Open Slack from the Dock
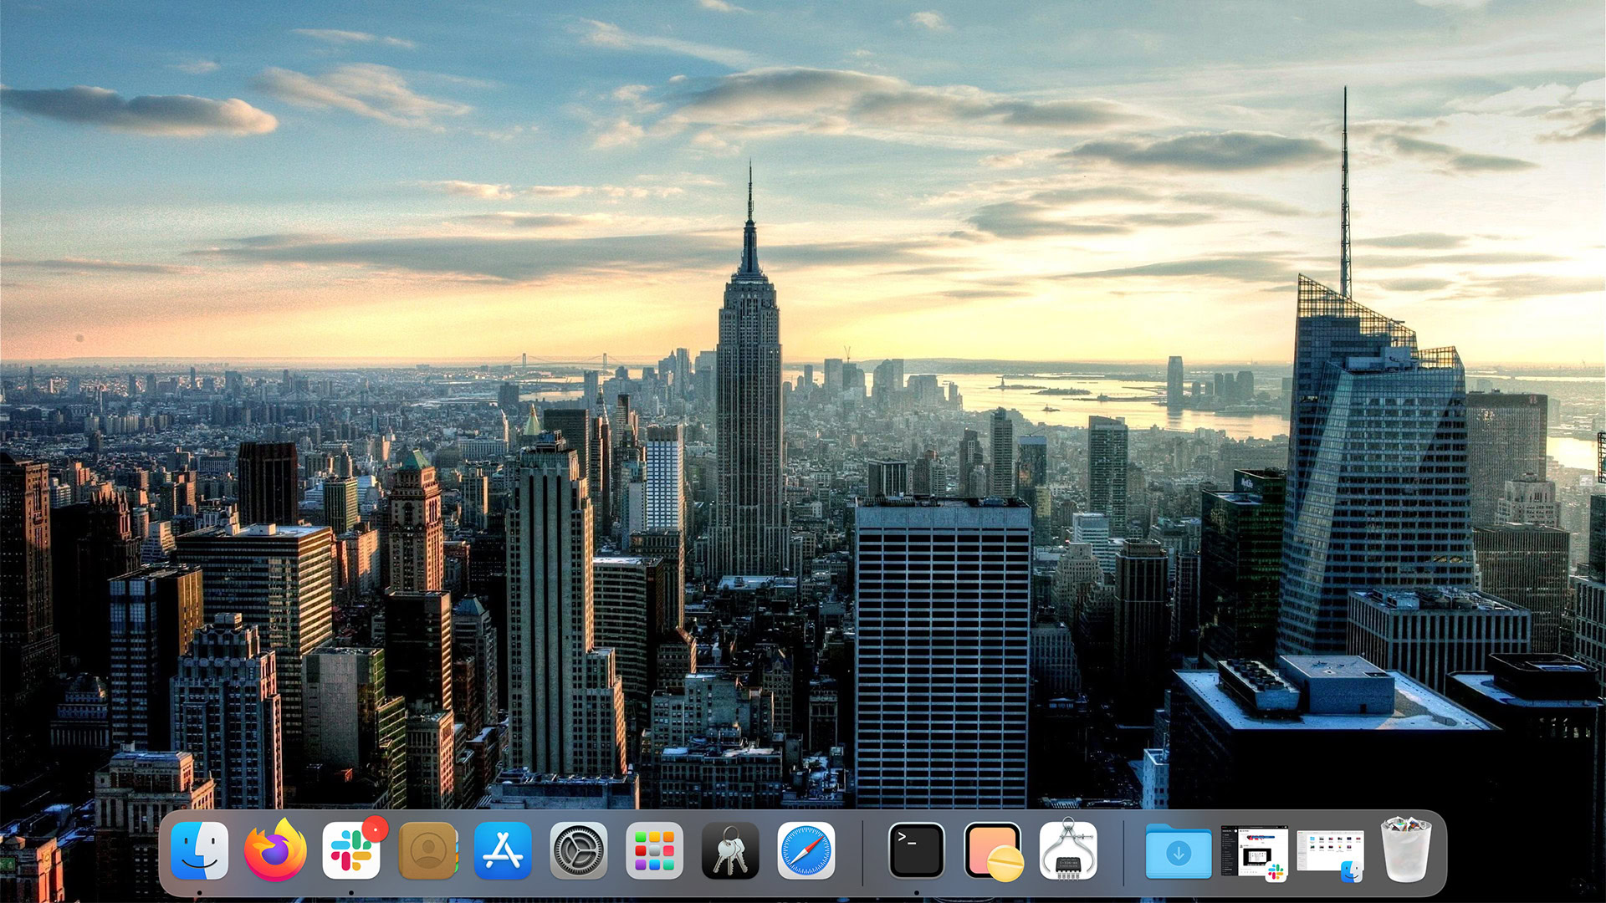 351,851
